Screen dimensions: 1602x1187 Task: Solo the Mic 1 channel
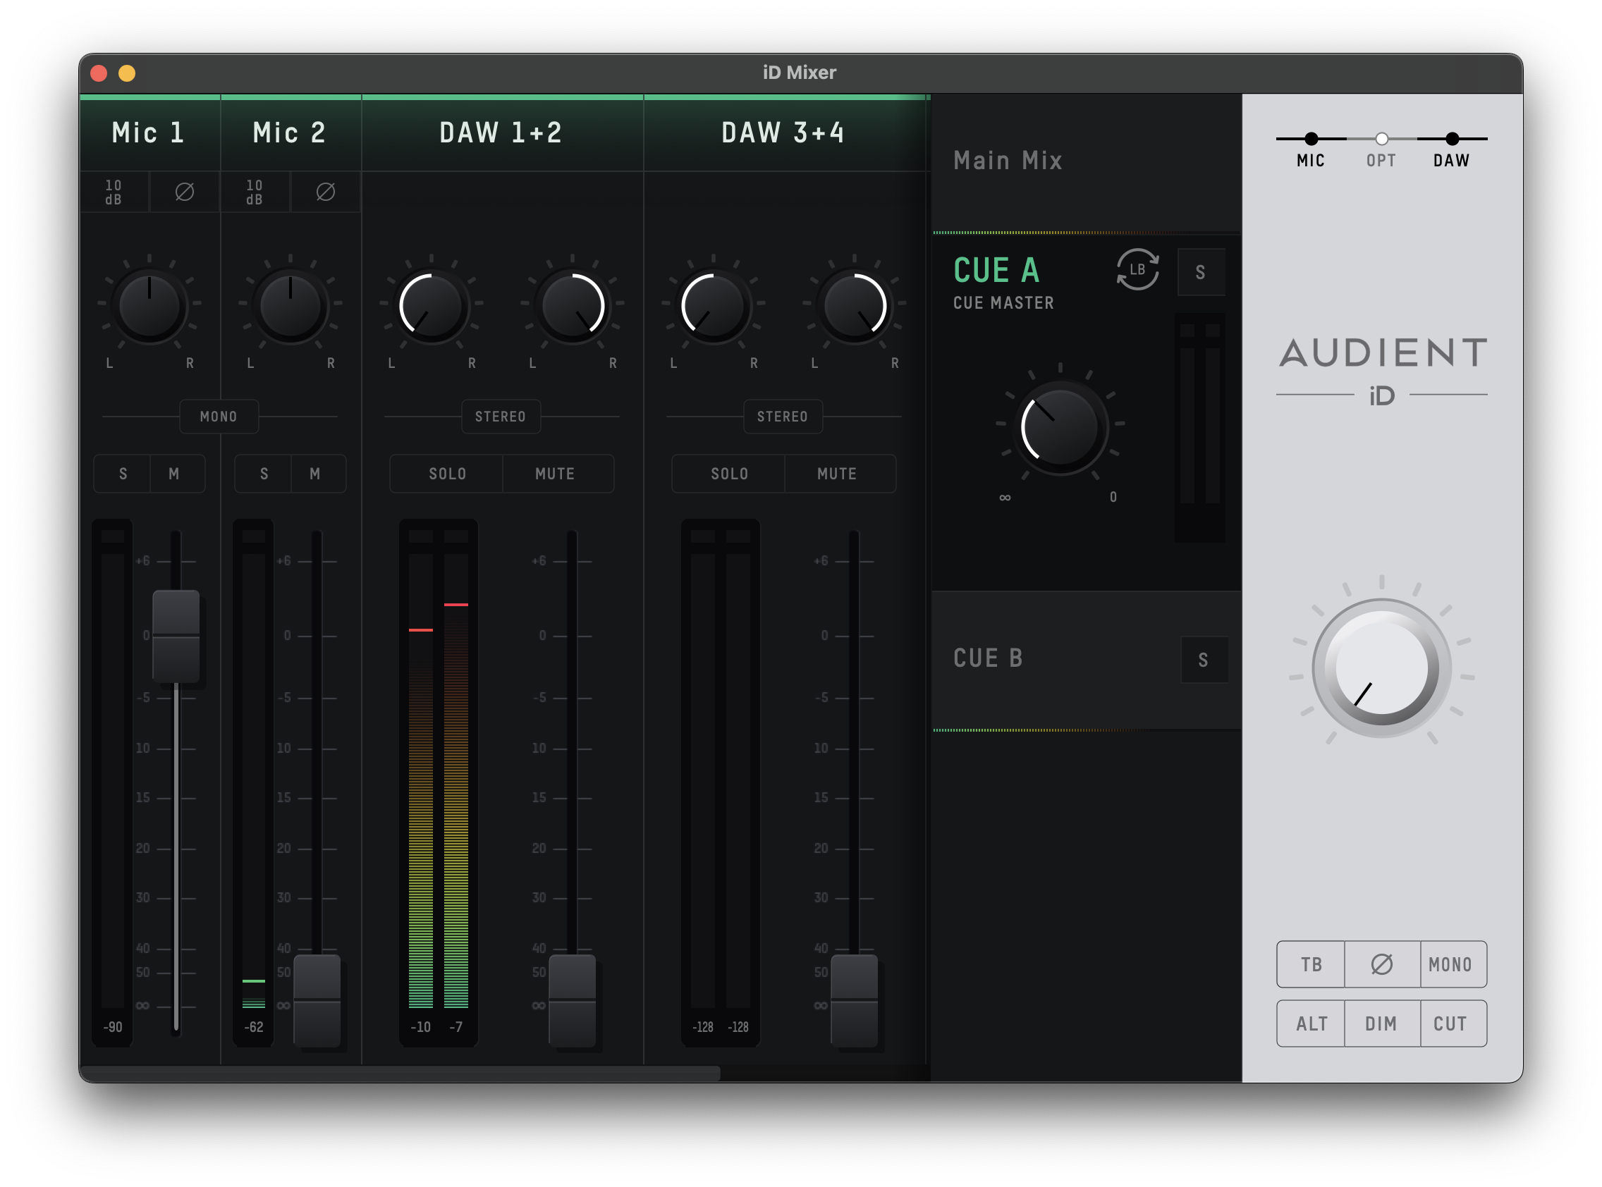point(123,474)
